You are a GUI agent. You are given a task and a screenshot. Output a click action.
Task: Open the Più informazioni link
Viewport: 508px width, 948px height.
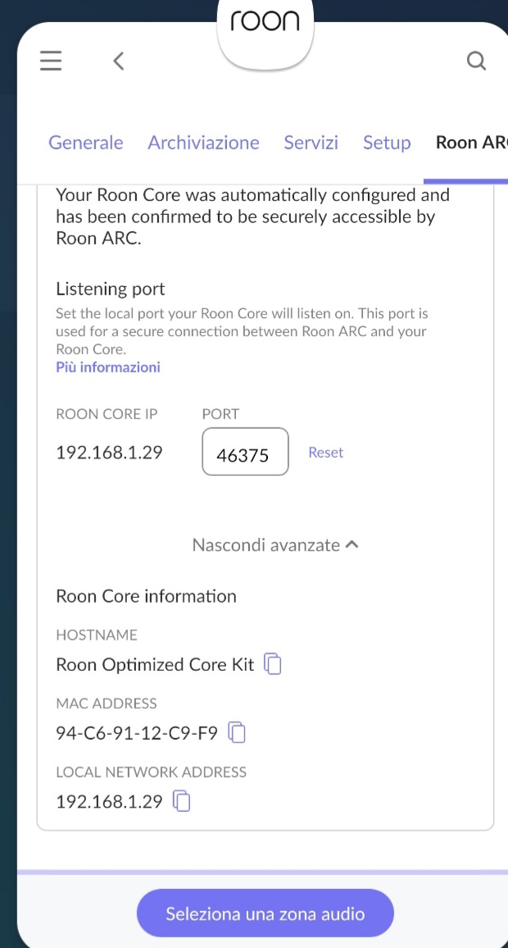point(108,367)
